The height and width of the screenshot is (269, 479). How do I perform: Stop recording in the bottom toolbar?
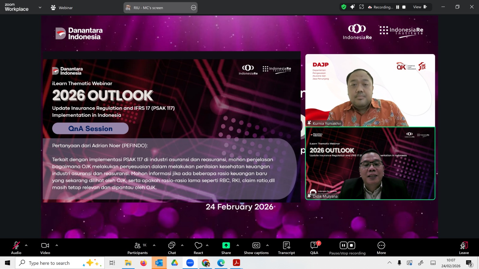[351, 245]
